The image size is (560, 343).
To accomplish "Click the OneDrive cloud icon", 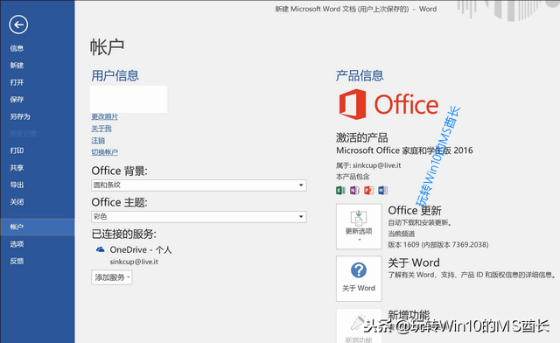I will 101,249.
